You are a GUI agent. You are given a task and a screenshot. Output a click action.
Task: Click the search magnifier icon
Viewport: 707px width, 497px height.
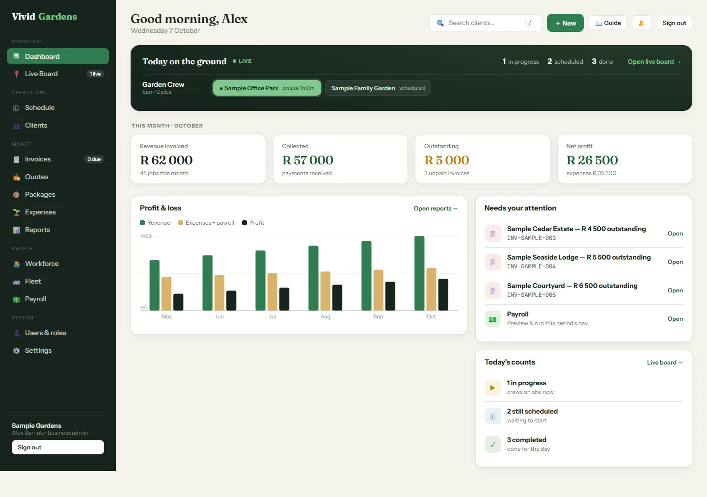point(440,23)
